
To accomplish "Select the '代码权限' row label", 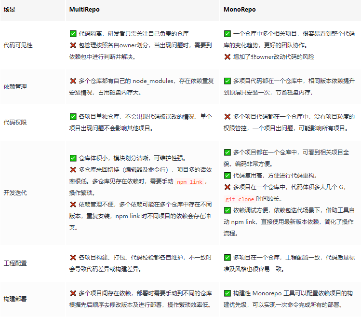I will (15, 123).
